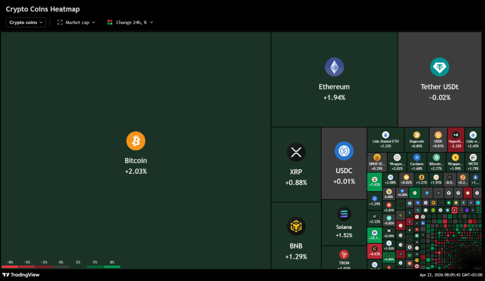
Task: Click the Dogecoin coin icon
Action: [416, 135]
